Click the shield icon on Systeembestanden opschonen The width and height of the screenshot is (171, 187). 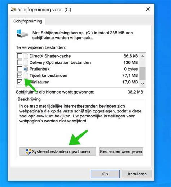click(28, 151)
